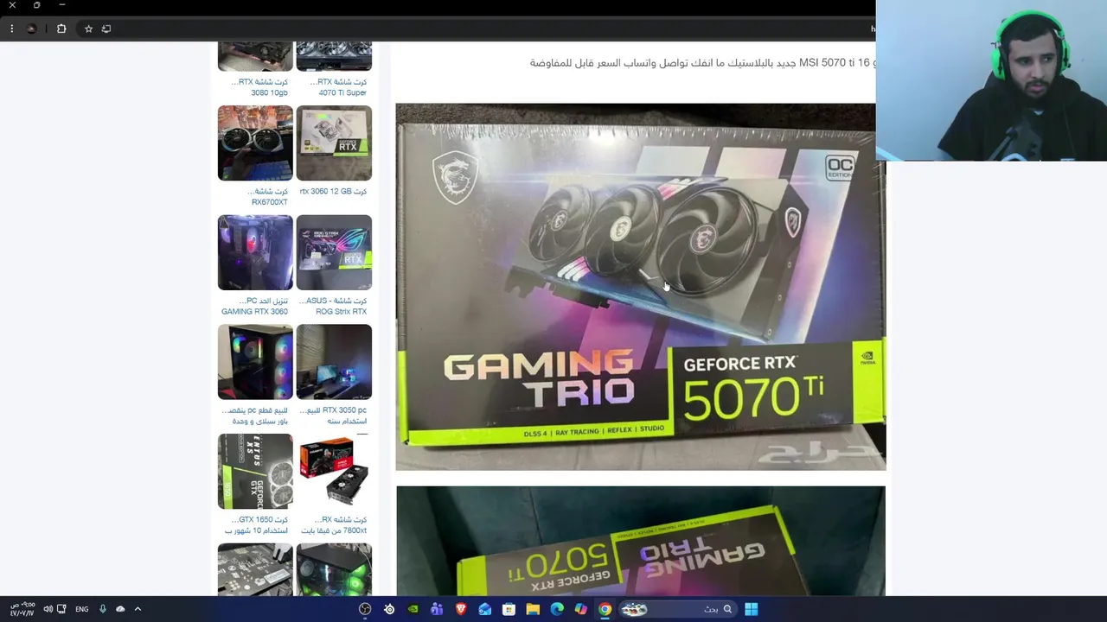Click the GTX 1650 title link
The height and width of the screenshot is (622, 1107).
click(256, 525)
